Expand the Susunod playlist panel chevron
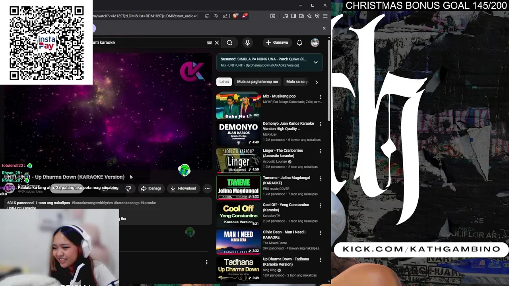This screenshot has width=509, height=286. point(315,62)
